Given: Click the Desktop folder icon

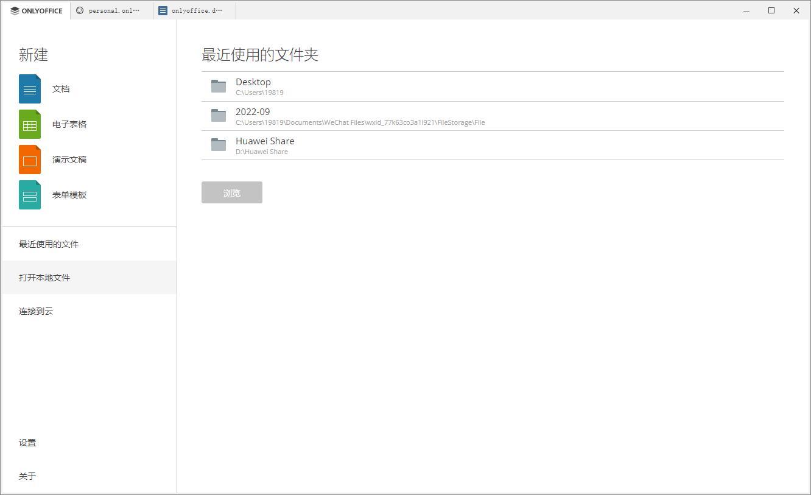Looking at the screenshot, I should 219,86.
